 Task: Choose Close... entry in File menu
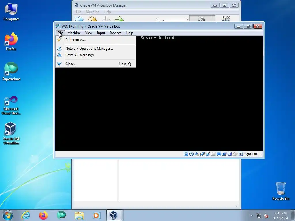(96, 64)
